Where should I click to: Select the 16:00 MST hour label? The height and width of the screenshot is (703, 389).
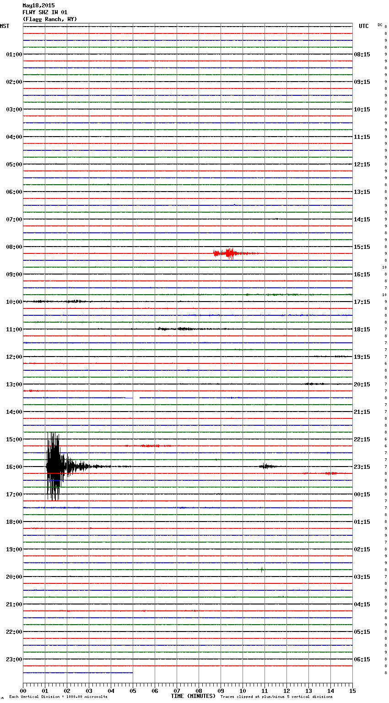14,467
